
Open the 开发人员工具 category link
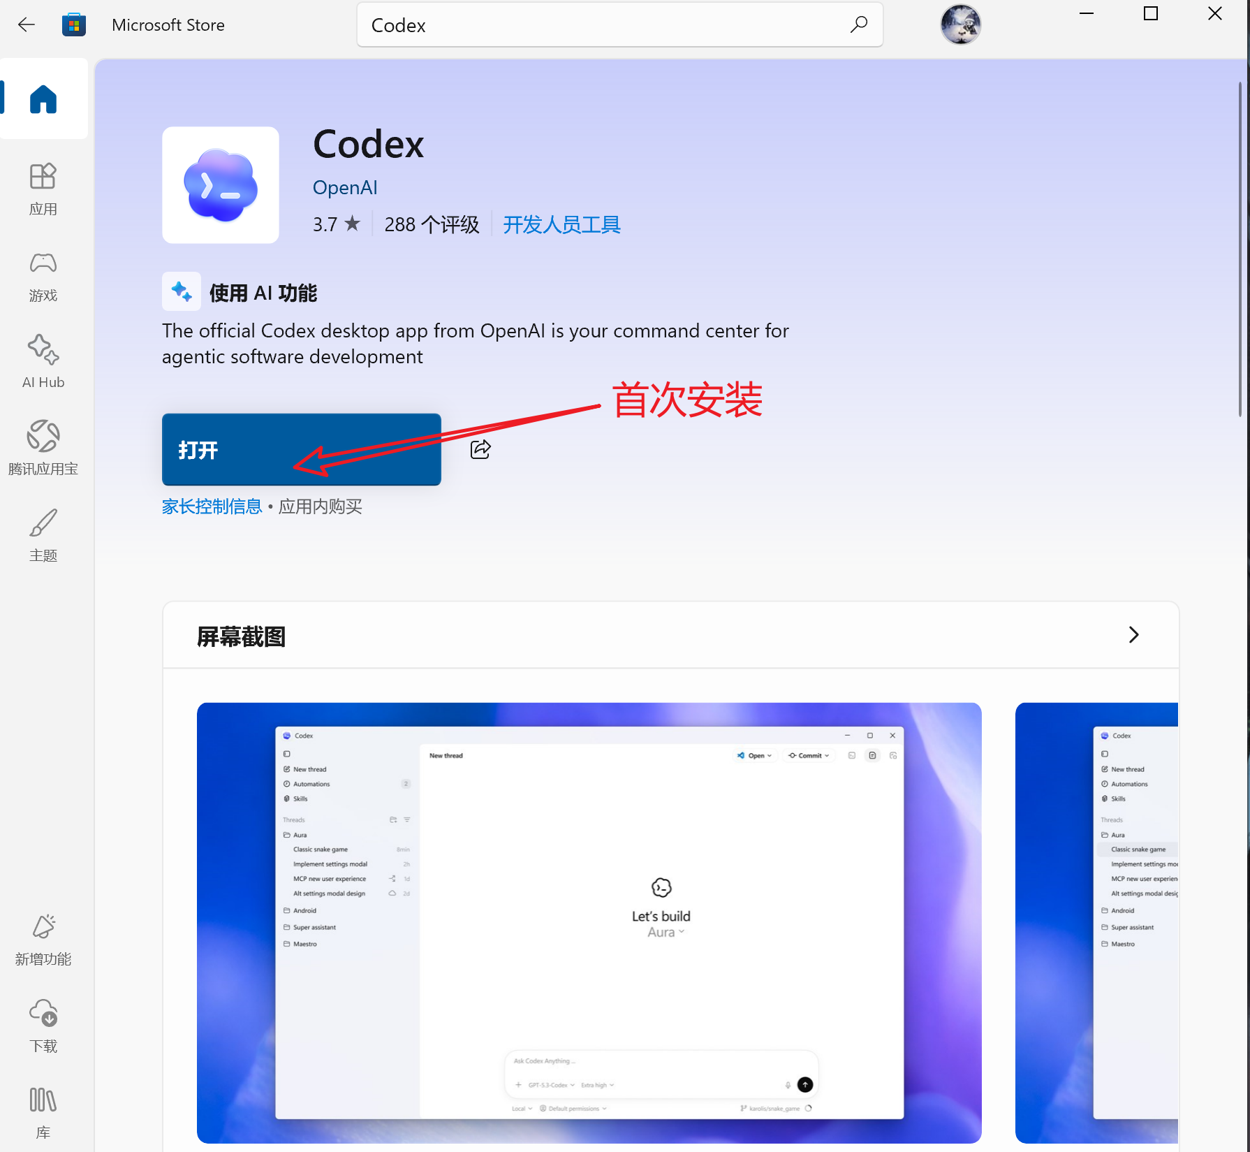point(561,224)
